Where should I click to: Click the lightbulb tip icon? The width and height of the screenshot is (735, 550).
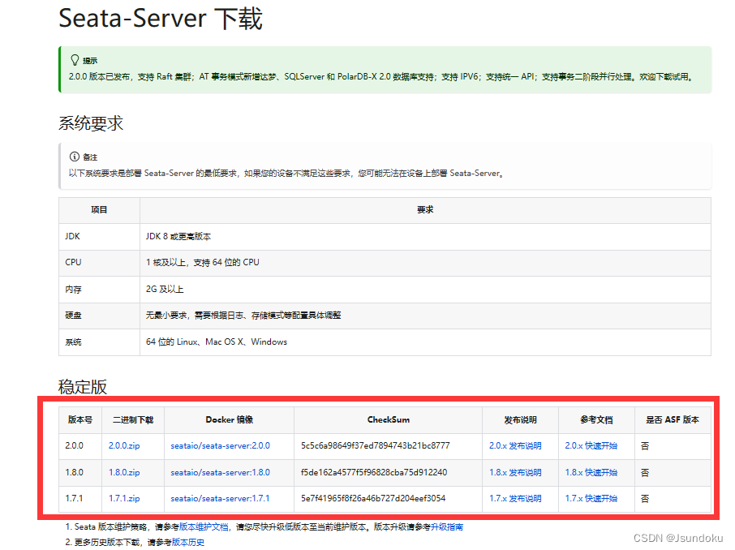pos(75,60)
